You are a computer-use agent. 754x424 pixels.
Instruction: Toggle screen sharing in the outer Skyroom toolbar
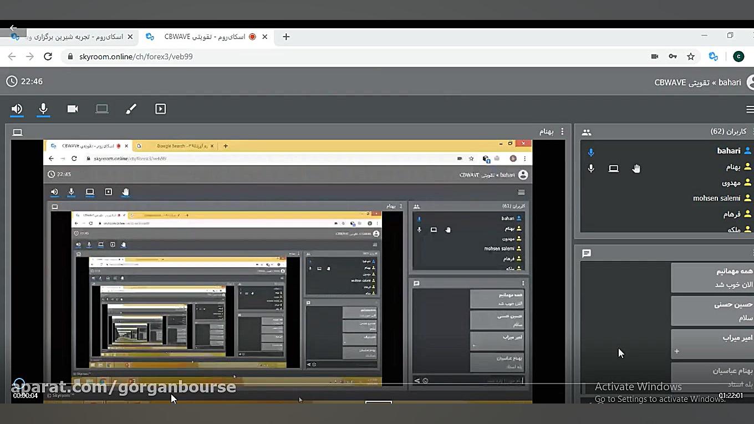[102, 109]
